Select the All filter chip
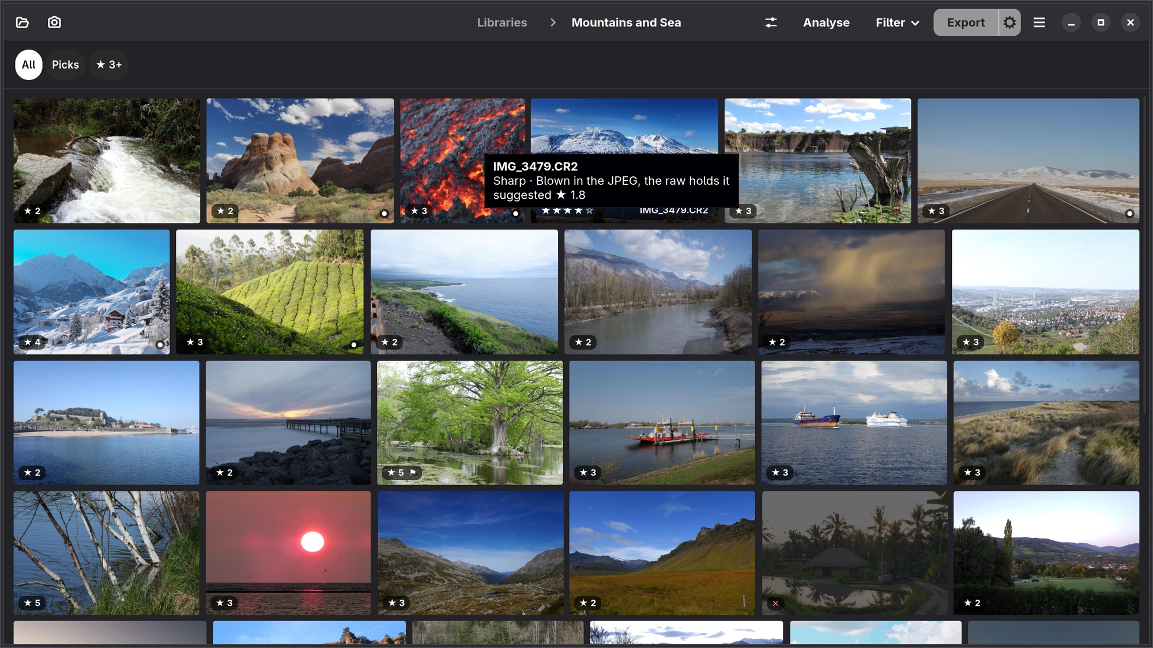Image resolution: width=1153 pixels, height=648 pixels. tap(29, 65)
